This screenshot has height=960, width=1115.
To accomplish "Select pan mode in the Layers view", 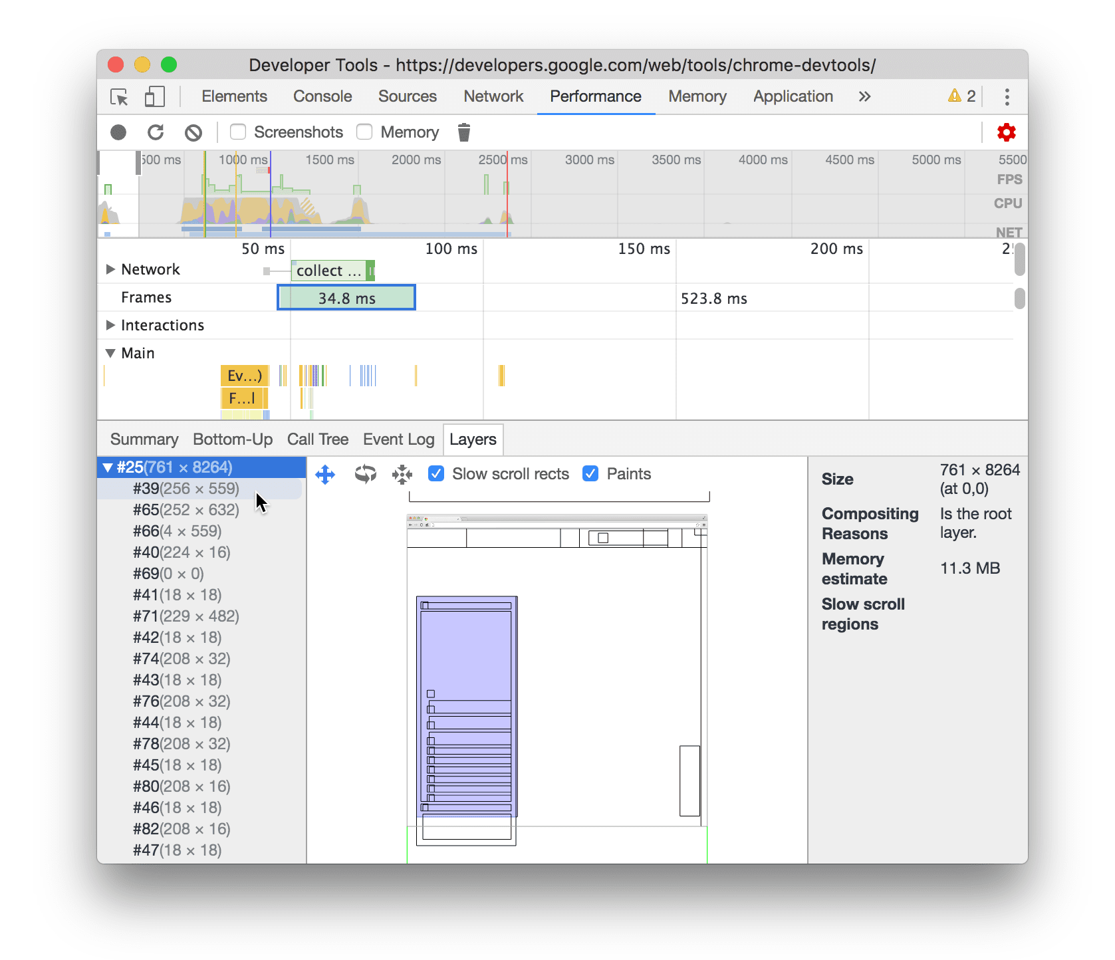I will point(325,474).
